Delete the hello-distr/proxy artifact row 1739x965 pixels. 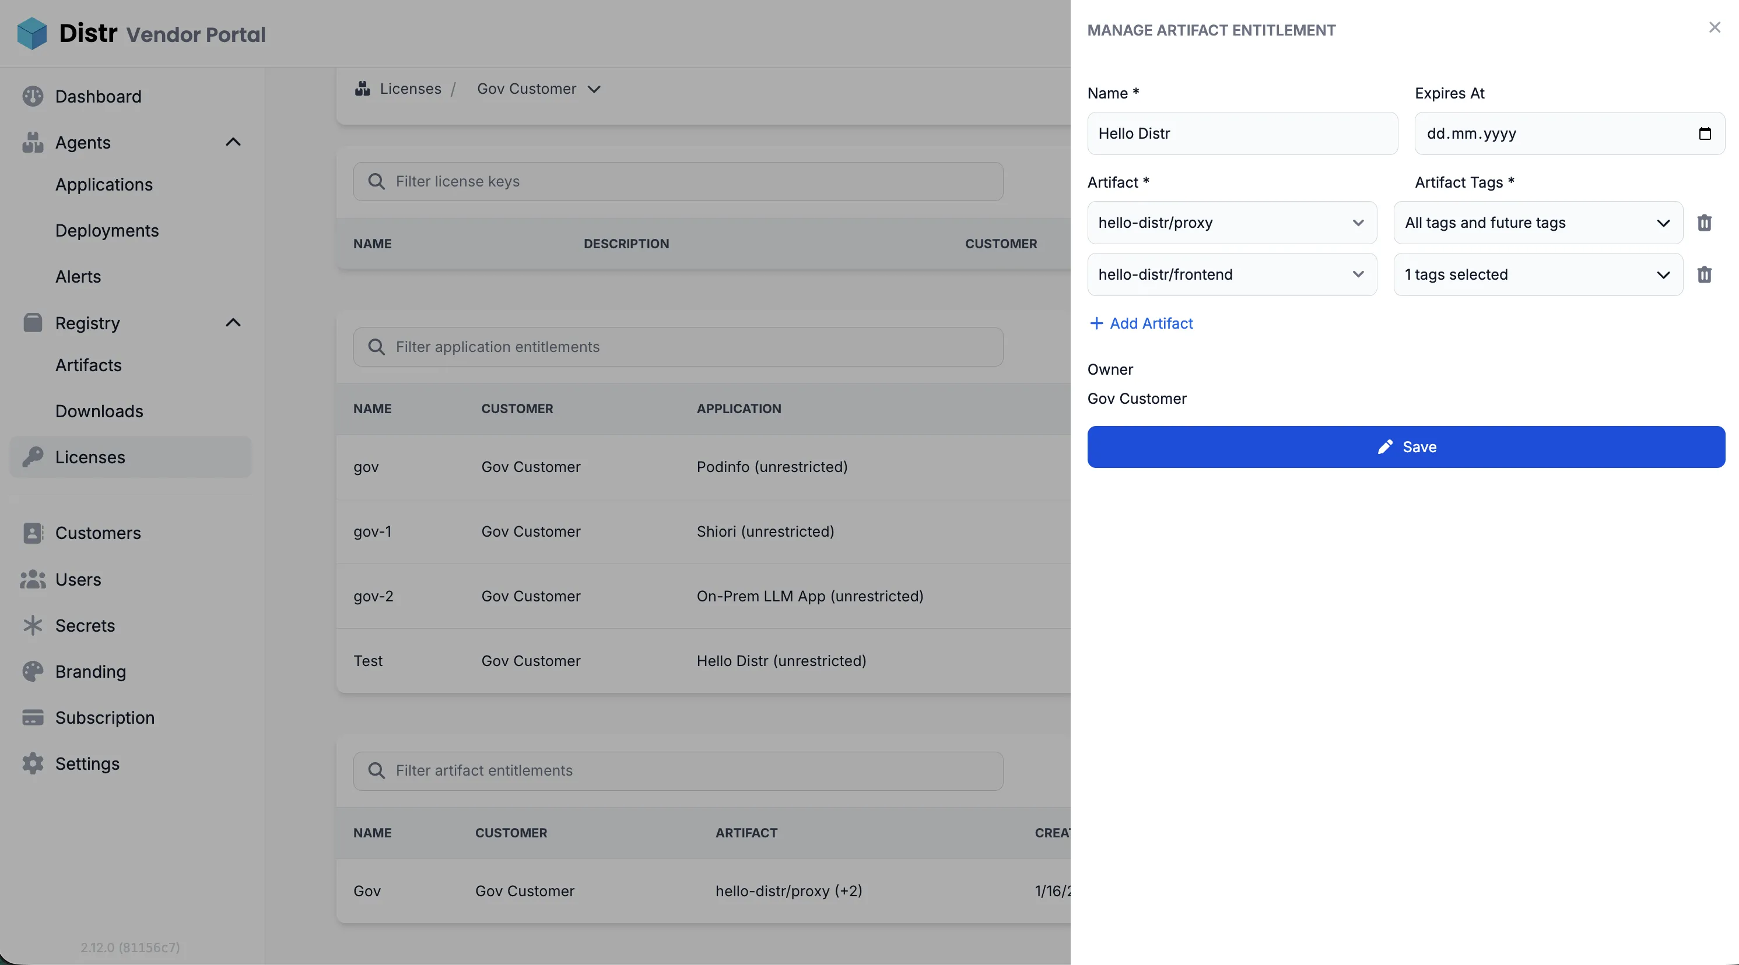[x=1705, y=223]
